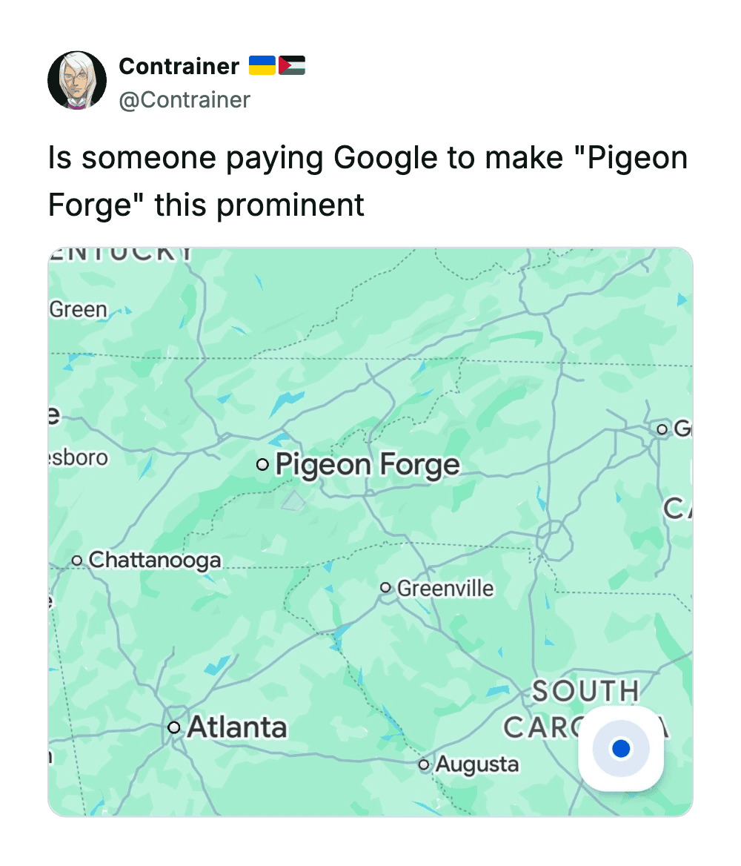Click the Chattanooga map label
This screenshot has height=866, width=741.
(155, 560)
